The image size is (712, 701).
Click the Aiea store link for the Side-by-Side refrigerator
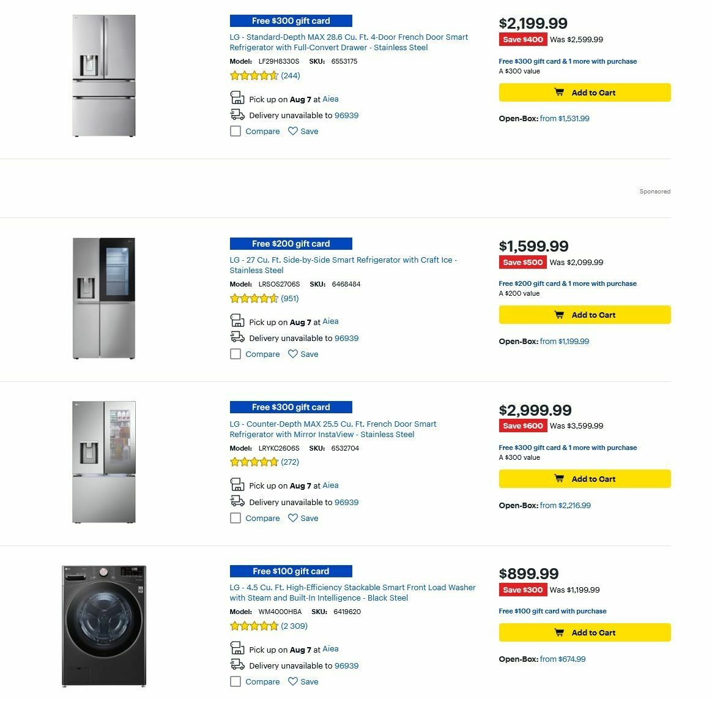pyautogui.click(x=330, y=321)
